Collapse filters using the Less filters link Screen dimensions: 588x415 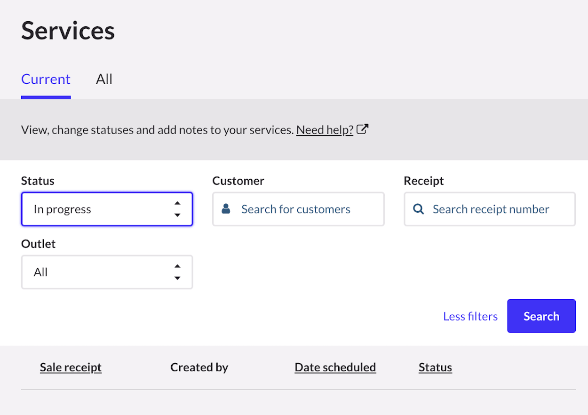tap(470, 316)
